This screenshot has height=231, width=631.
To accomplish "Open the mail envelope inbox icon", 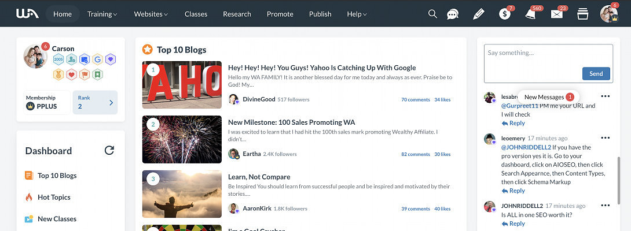I will [x=556, y=14].
